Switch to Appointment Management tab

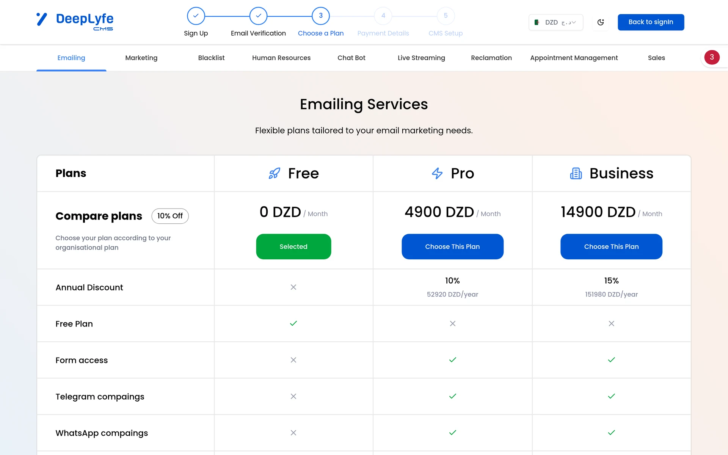click(x=574, y=58)
